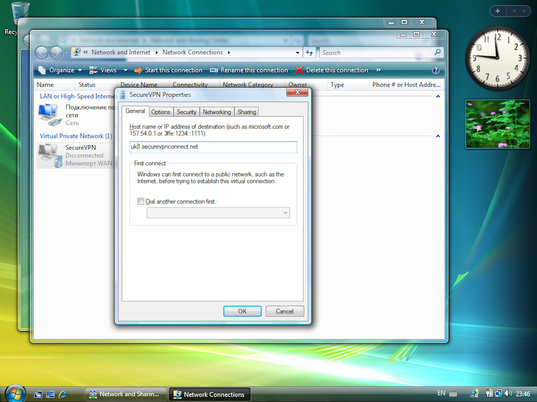Image resolution: width=537 pixels, height=402 pixels.
Task: Click Network Connections breadcrumb
Action: pyautogui.click(x=192, y=52)
